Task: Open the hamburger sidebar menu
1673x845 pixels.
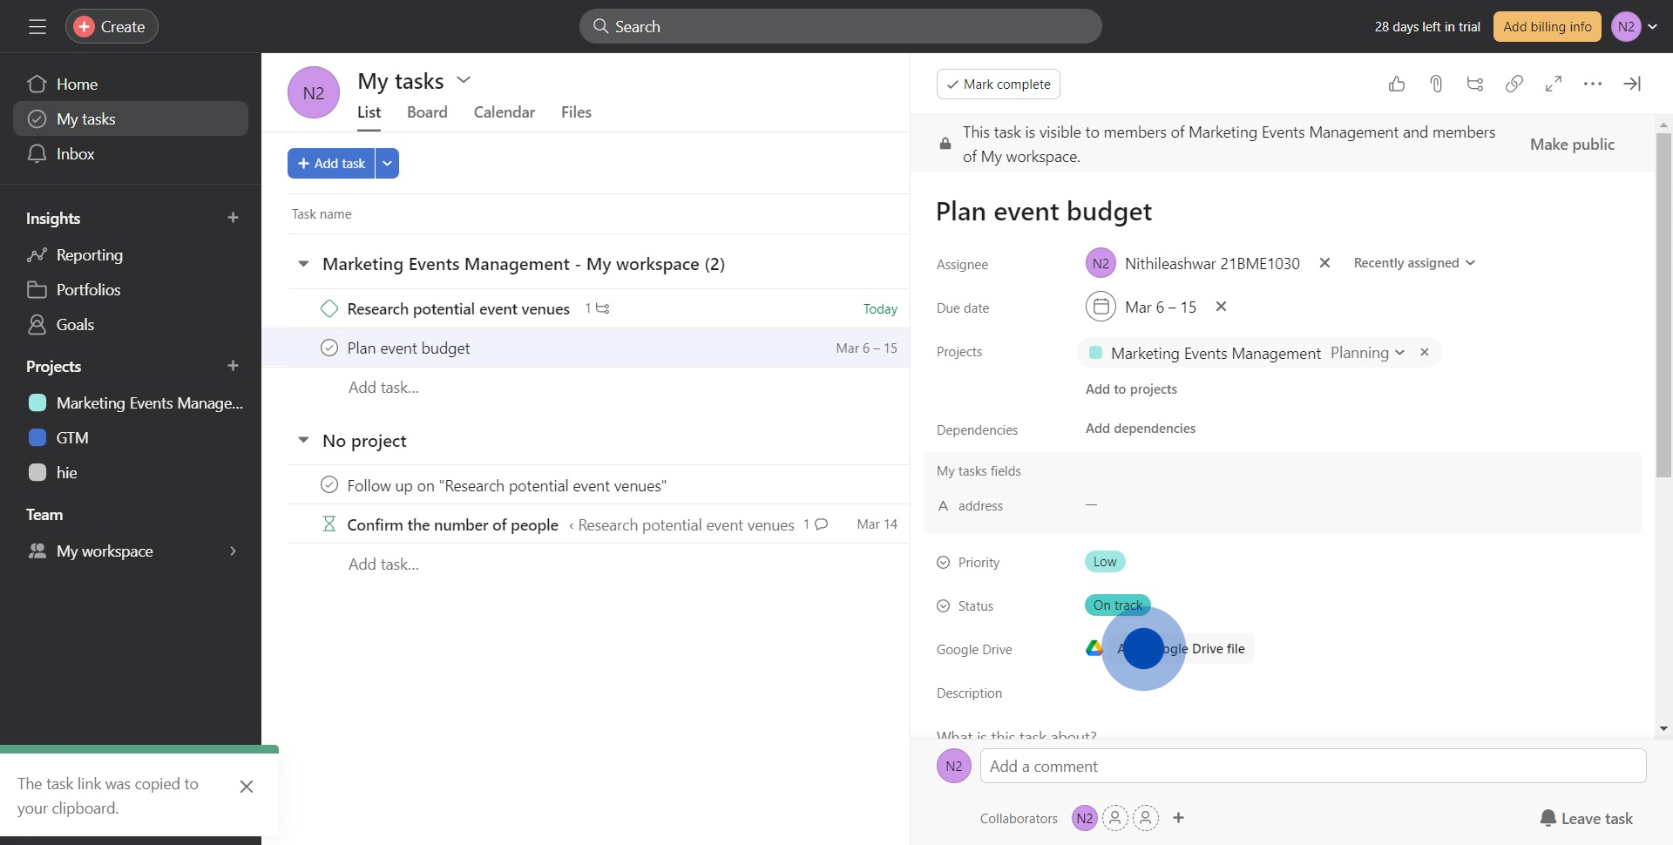Action: pyautogui.click(x=37, y=27)
